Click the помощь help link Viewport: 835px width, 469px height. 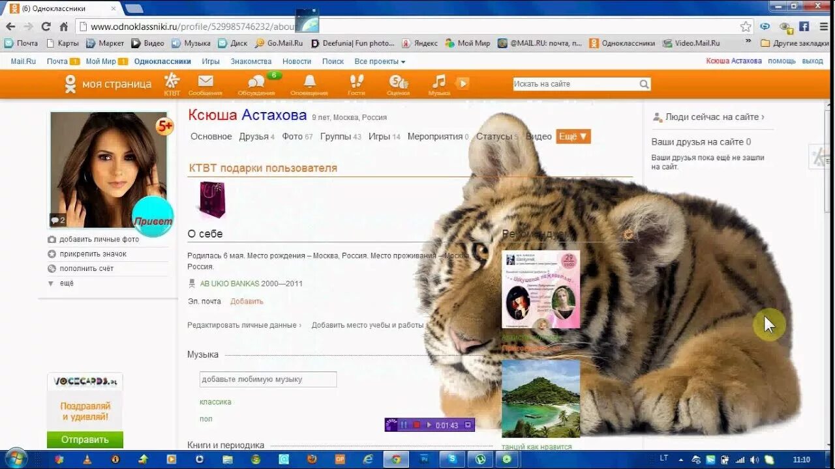[782, 61]
